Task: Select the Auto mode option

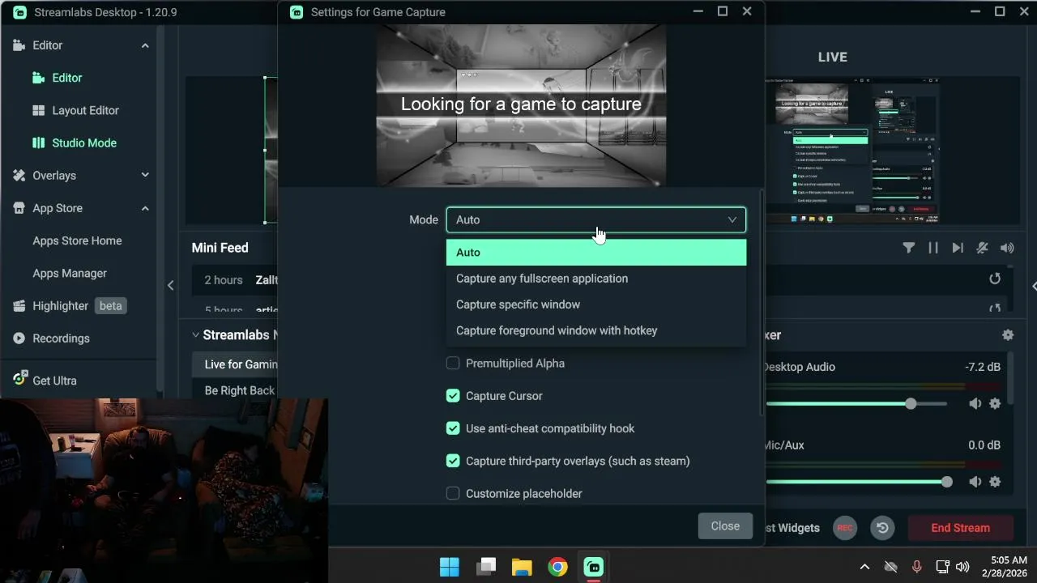Action: tap(595, 253)
